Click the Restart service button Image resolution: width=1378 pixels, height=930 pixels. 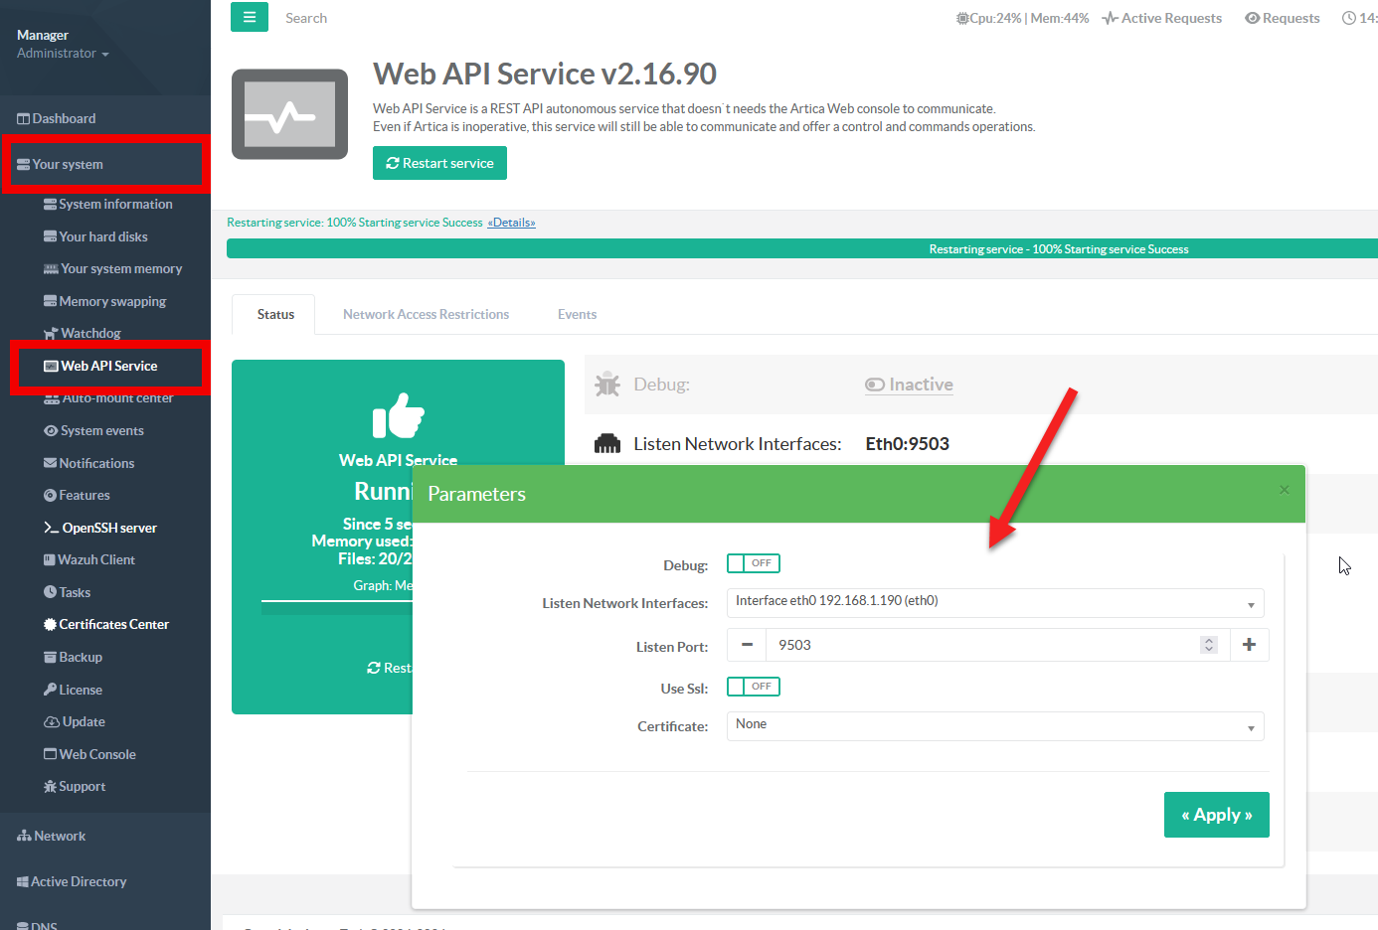point(439,163)
